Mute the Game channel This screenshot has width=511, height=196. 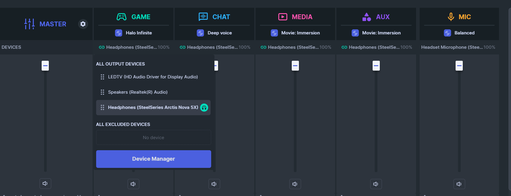click(133, 184)
